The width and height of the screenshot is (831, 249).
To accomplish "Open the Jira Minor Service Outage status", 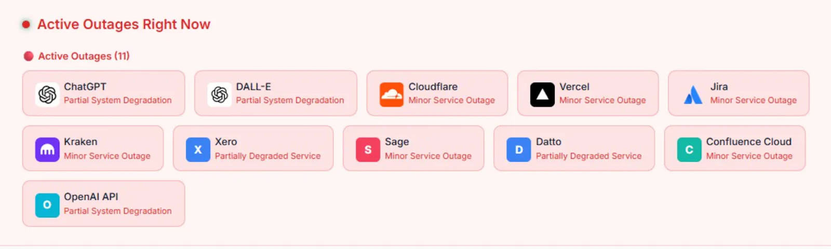I will 754,101.
